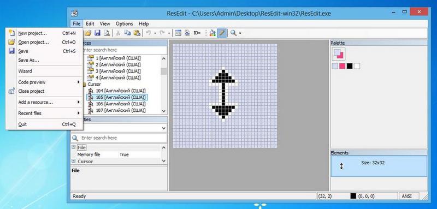Click the ID= symbols toolbar icon
The height and width of the screenshot is (209, 437).
tap(197, 33)
